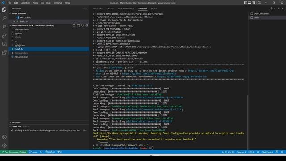Image resolution: width=286 pixels, height=161 pixels.
Task: Open the Explorer view in activity bar
Action: [x=4, y=9]
